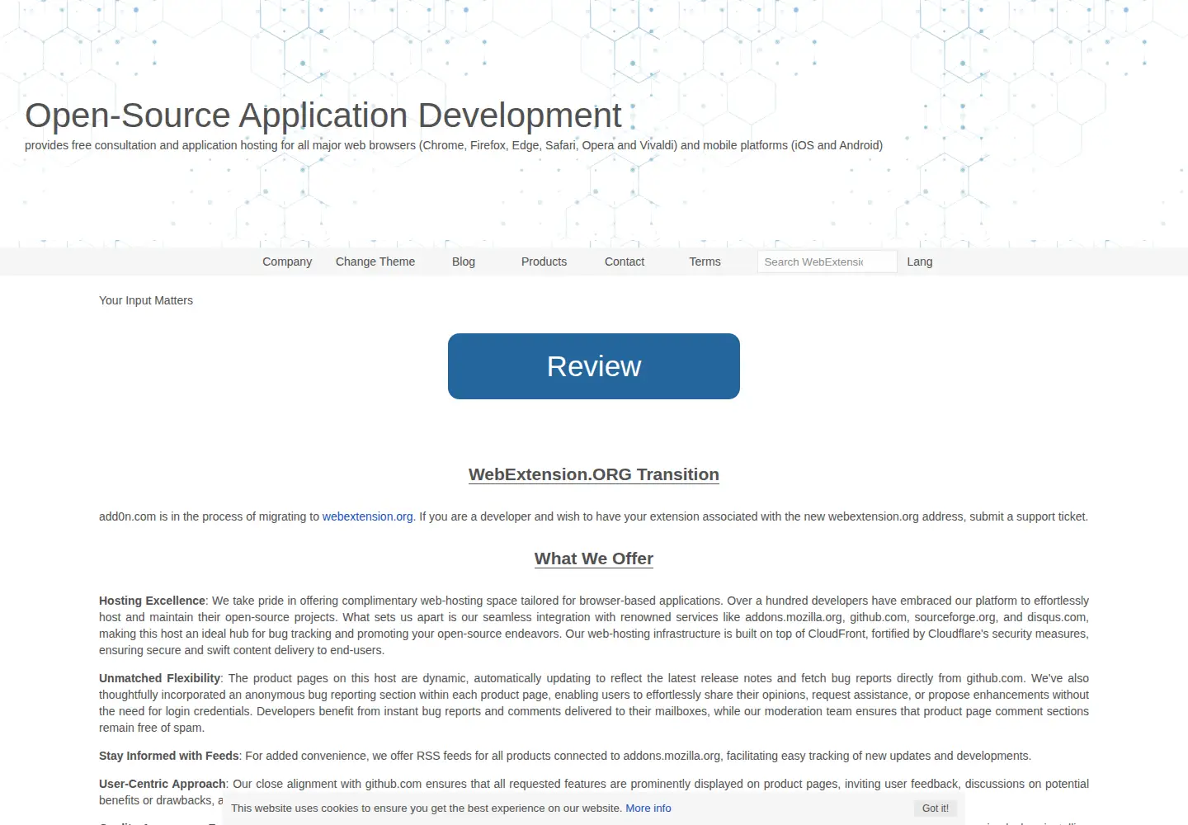Click the big blue Review button

(594, 366)
